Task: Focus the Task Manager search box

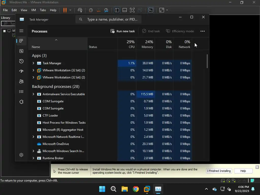Action: click(x=109, y=19)
